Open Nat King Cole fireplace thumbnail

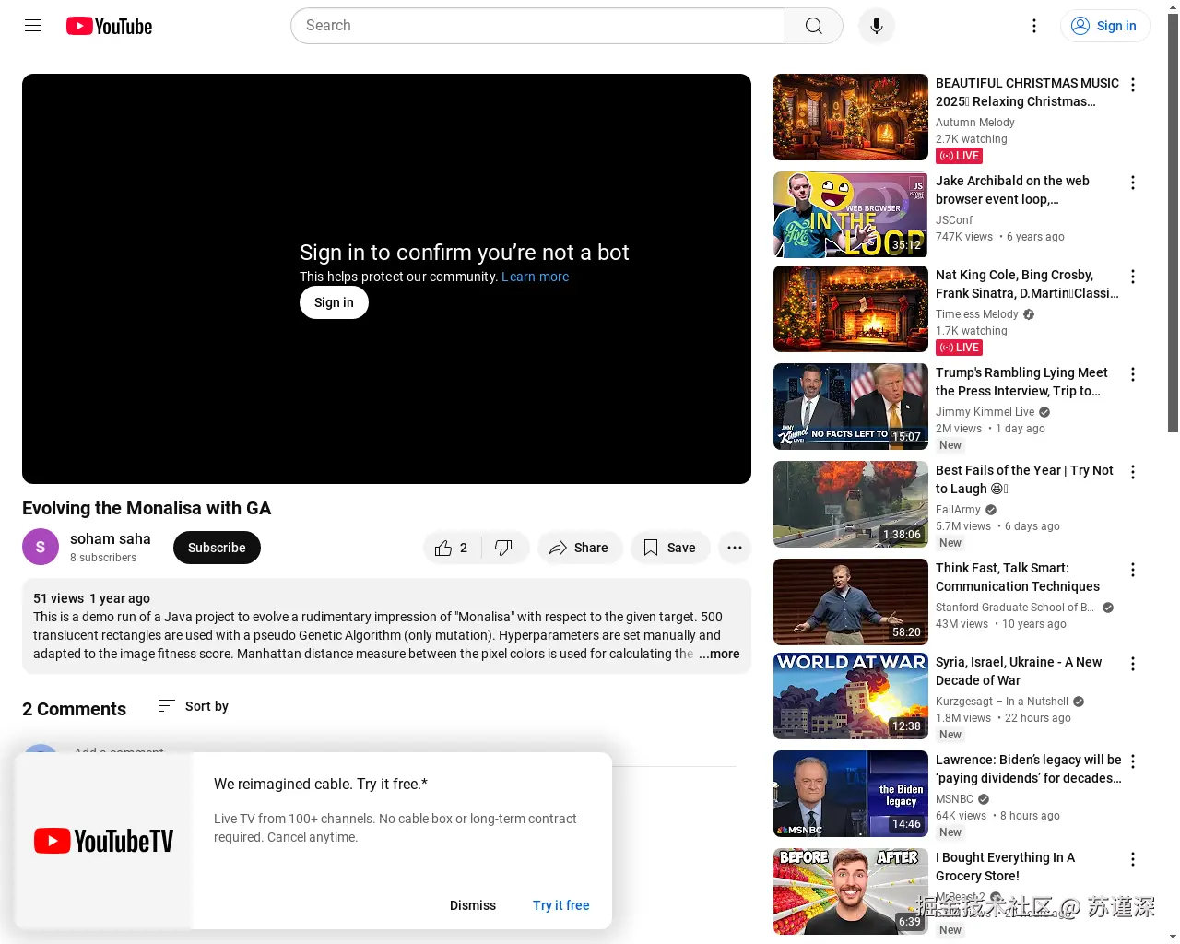click(851, 309)
